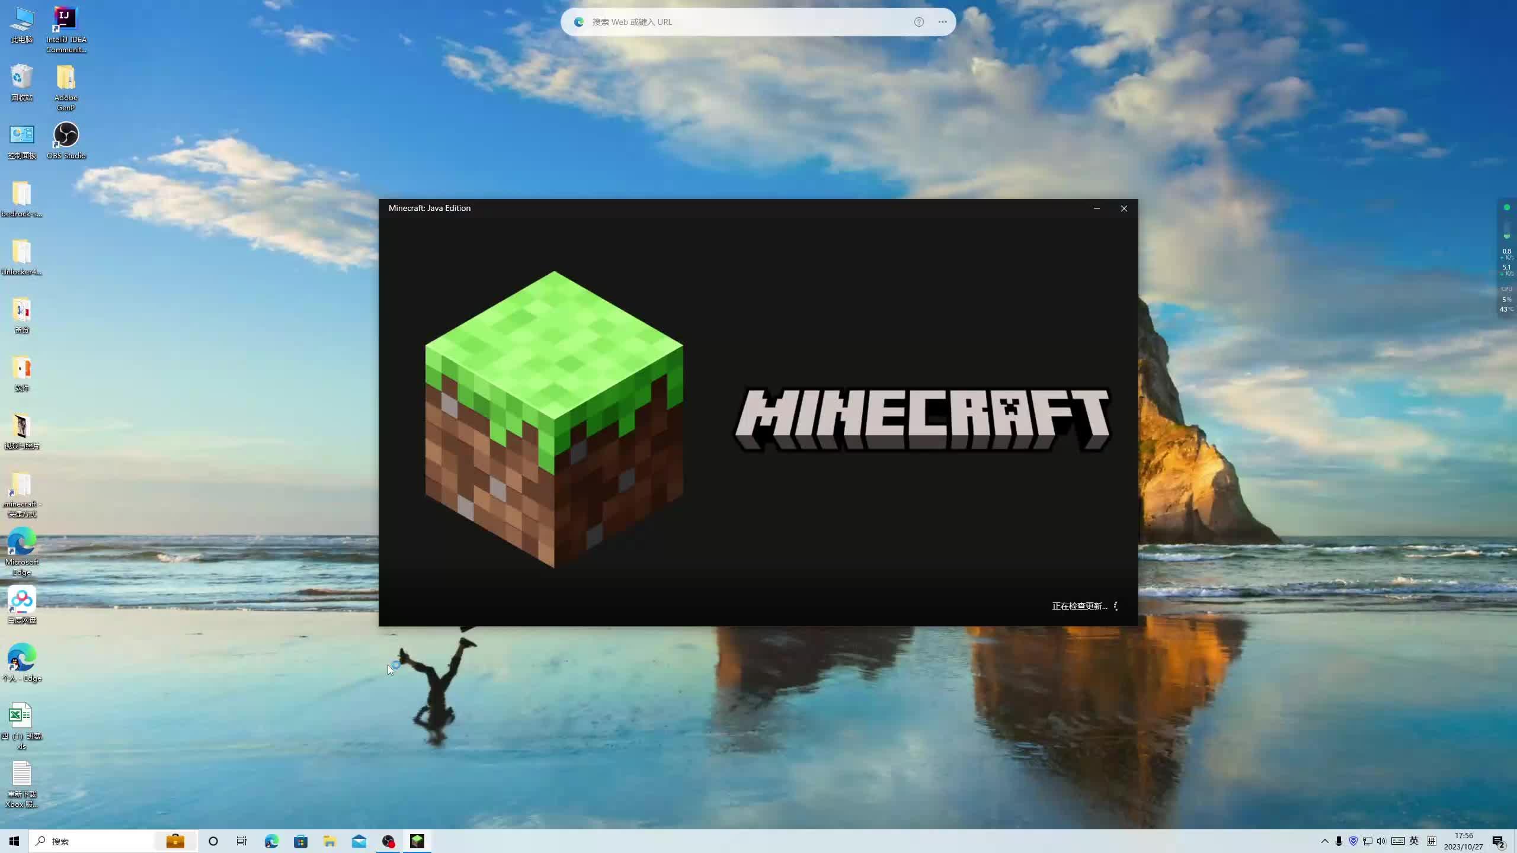Image resolution: width=1517 pixels, height=853 pixels.
Task: Select the 备份 folder on desktop
Action: 22,315
